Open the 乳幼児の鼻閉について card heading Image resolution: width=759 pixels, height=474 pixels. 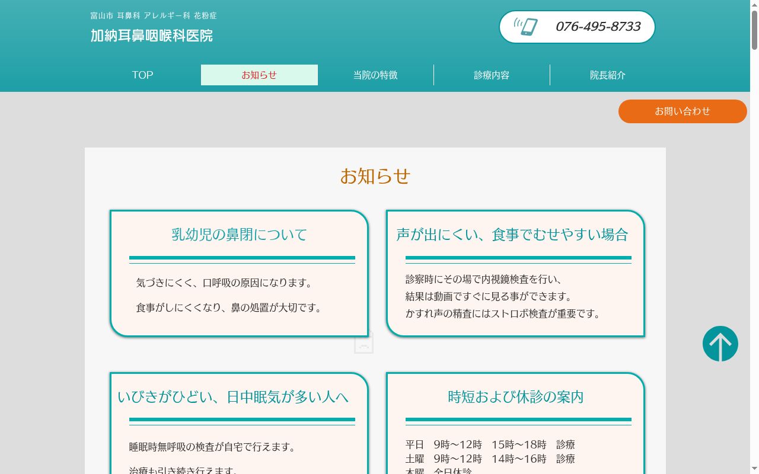point(240,235)
